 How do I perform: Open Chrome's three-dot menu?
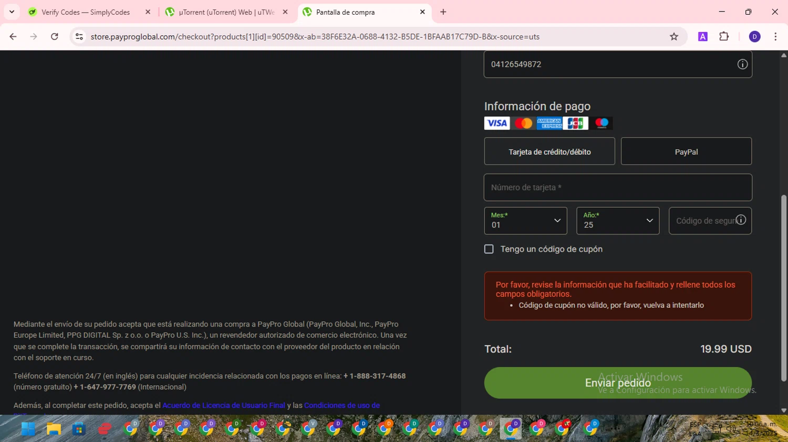point(775,37)
